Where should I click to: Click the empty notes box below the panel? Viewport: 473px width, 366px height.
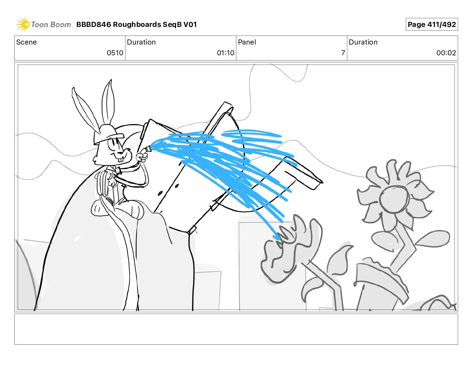236,329
